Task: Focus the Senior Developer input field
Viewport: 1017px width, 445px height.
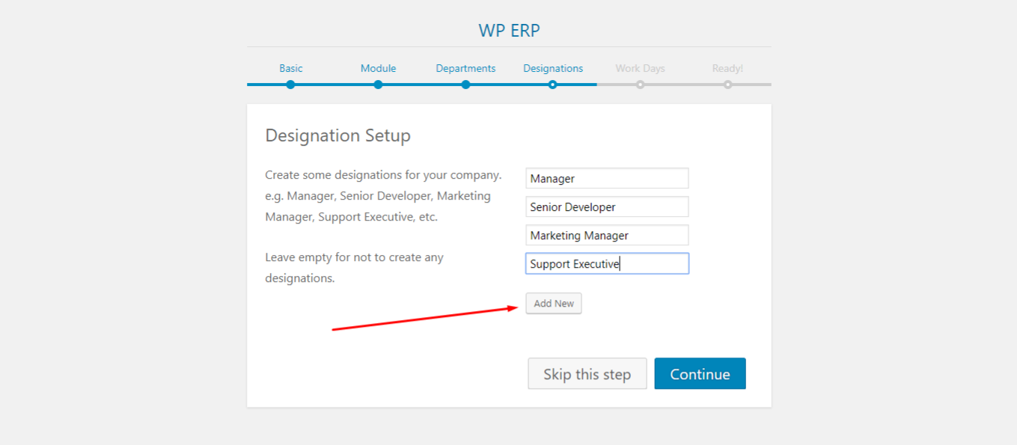Action: click(x=607, y=206)
